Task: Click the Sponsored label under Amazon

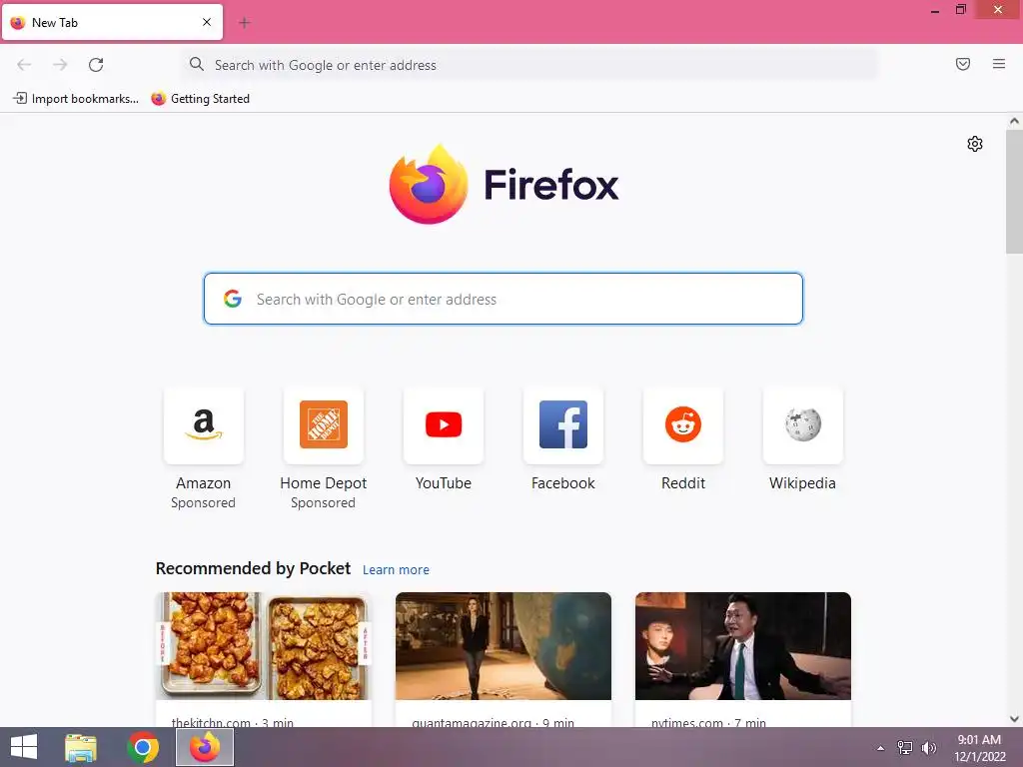Action: 204,503
